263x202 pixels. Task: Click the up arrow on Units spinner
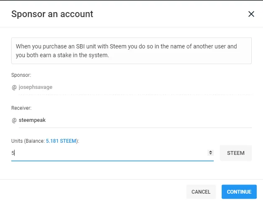[210, 151]
